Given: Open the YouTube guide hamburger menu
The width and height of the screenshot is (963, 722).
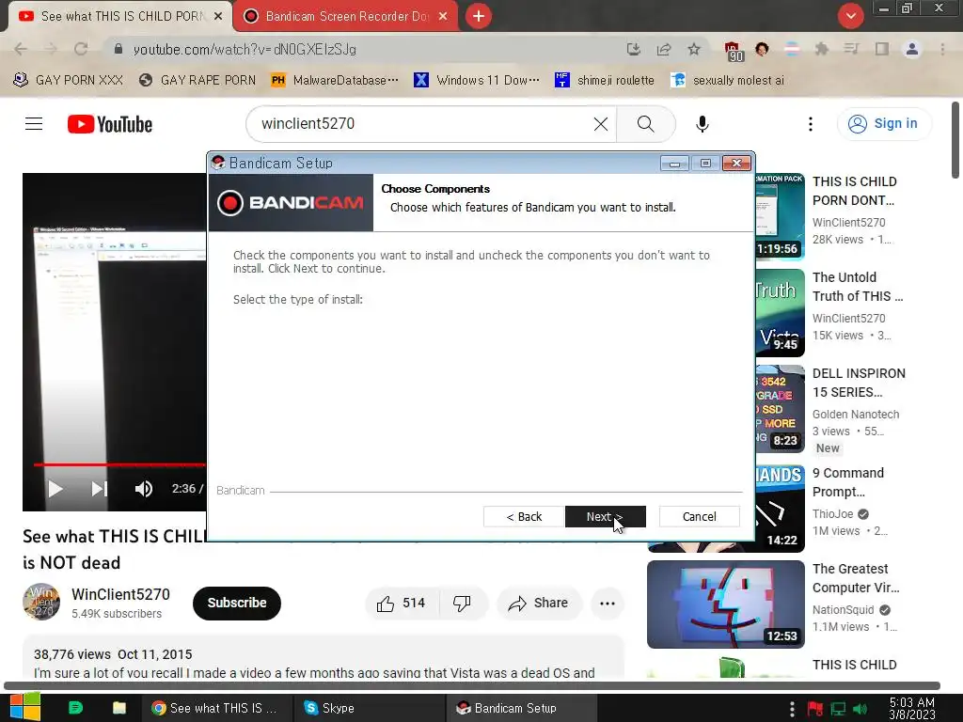Looking at the screenshot, I should 34,124.
